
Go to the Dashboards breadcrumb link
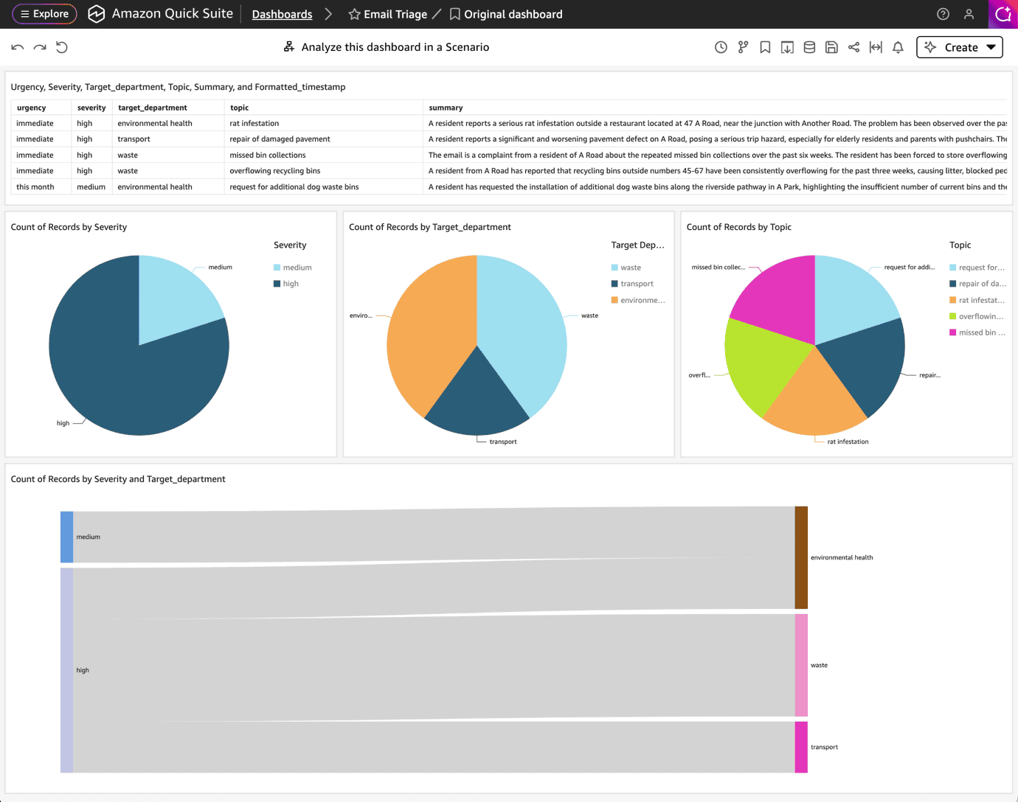[x=282, y=14]
